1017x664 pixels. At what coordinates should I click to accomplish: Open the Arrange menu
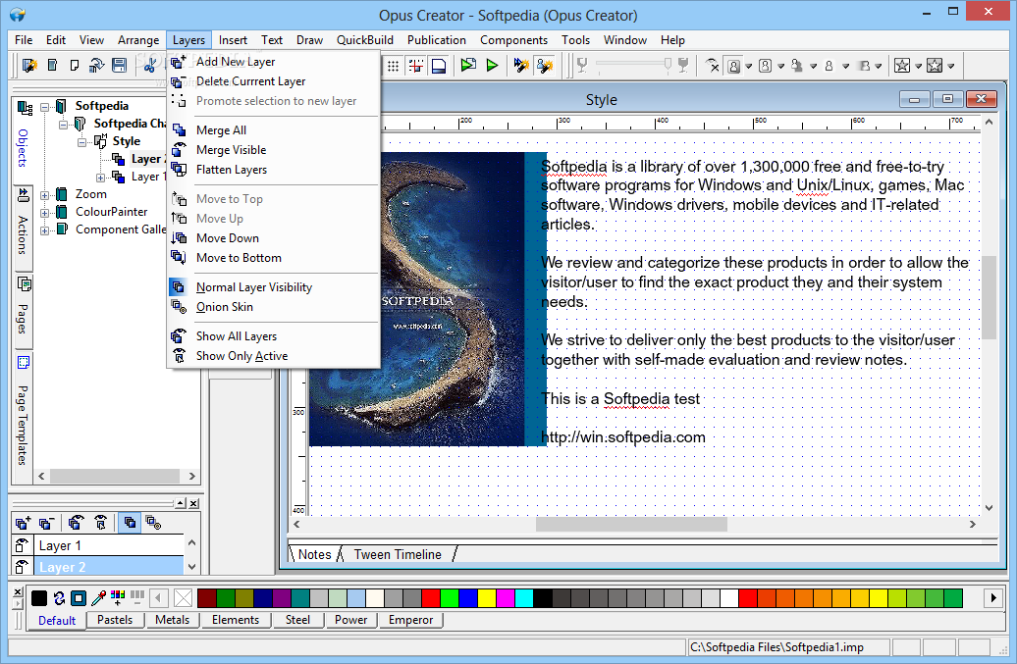tap(138, 40)
